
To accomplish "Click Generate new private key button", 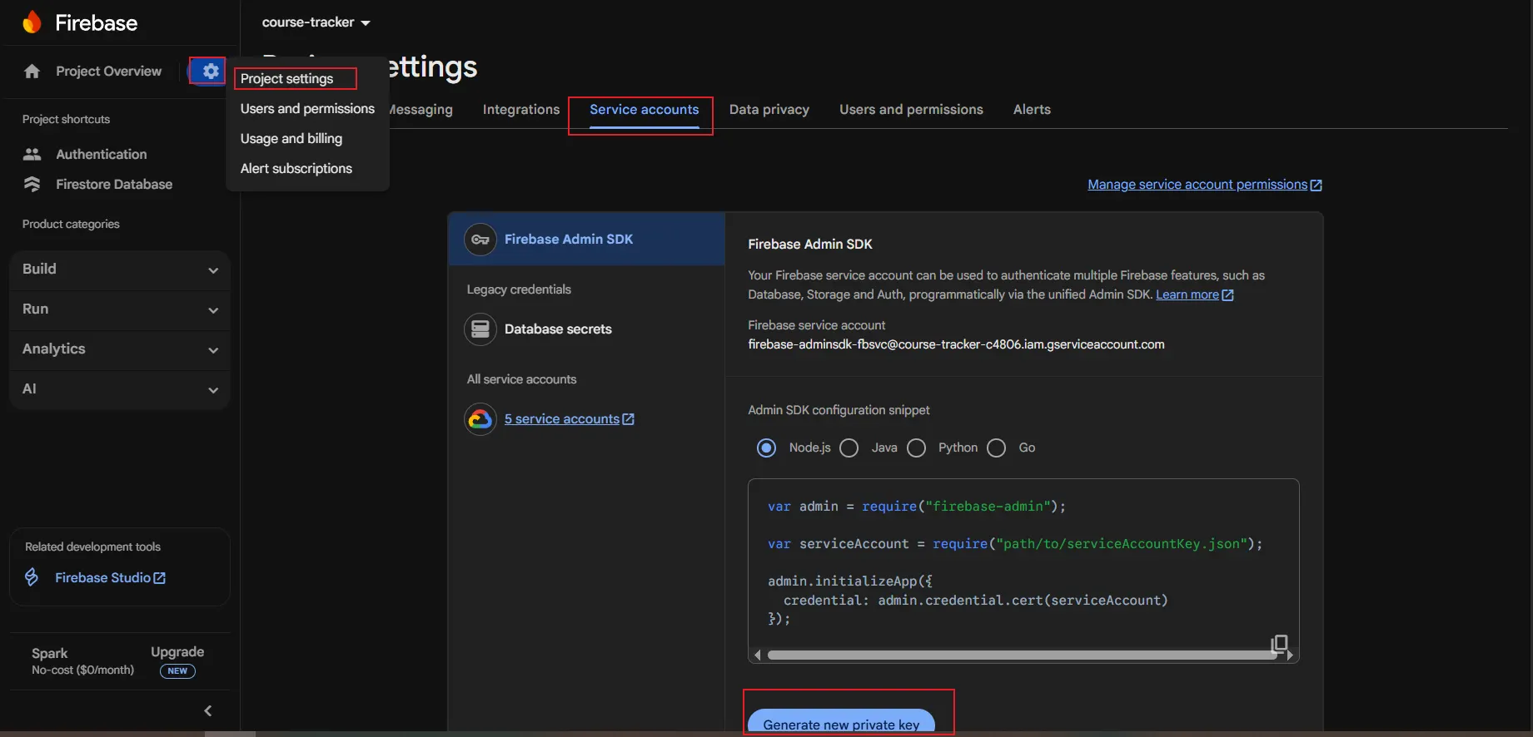I will pos(841,723).
